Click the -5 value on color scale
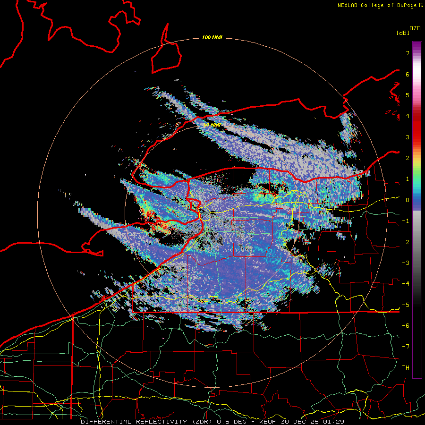425x425 pixels. 406,305
